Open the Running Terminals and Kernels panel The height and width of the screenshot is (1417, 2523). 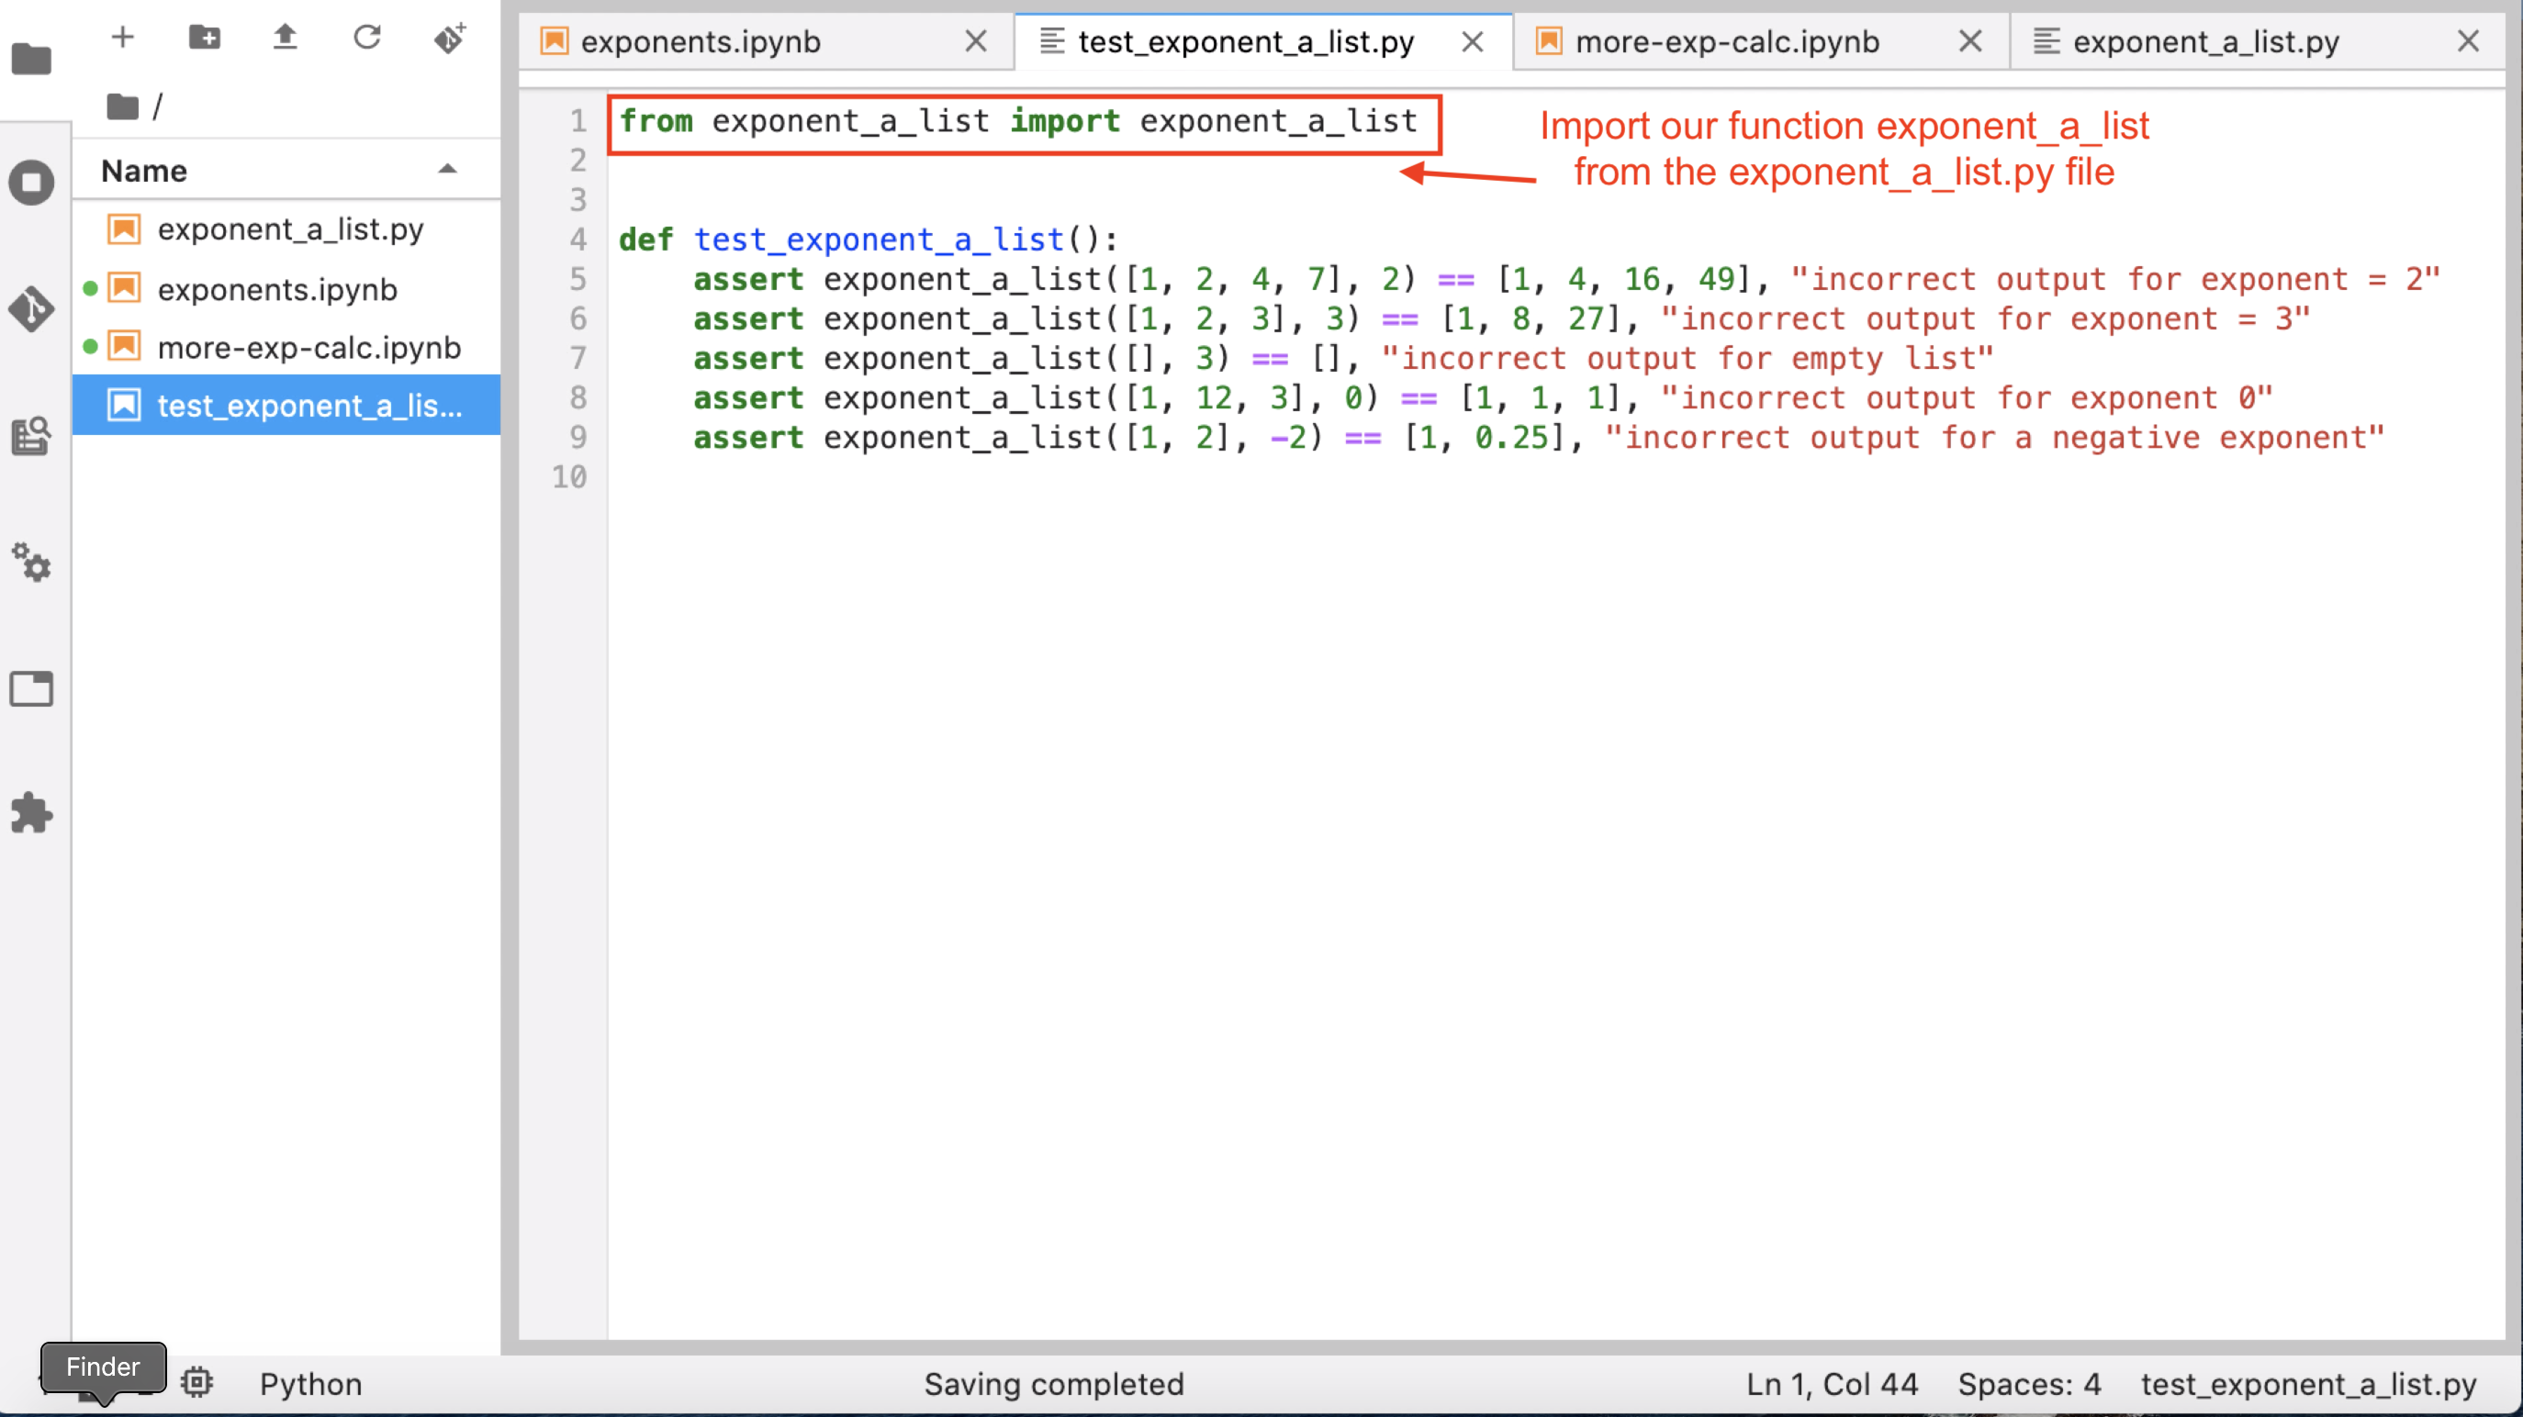point(31,182)
